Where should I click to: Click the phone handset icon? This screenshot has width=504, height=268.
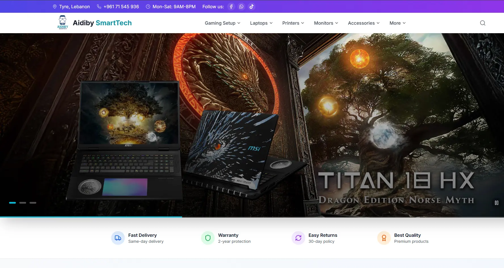click(x=99, y=7)
